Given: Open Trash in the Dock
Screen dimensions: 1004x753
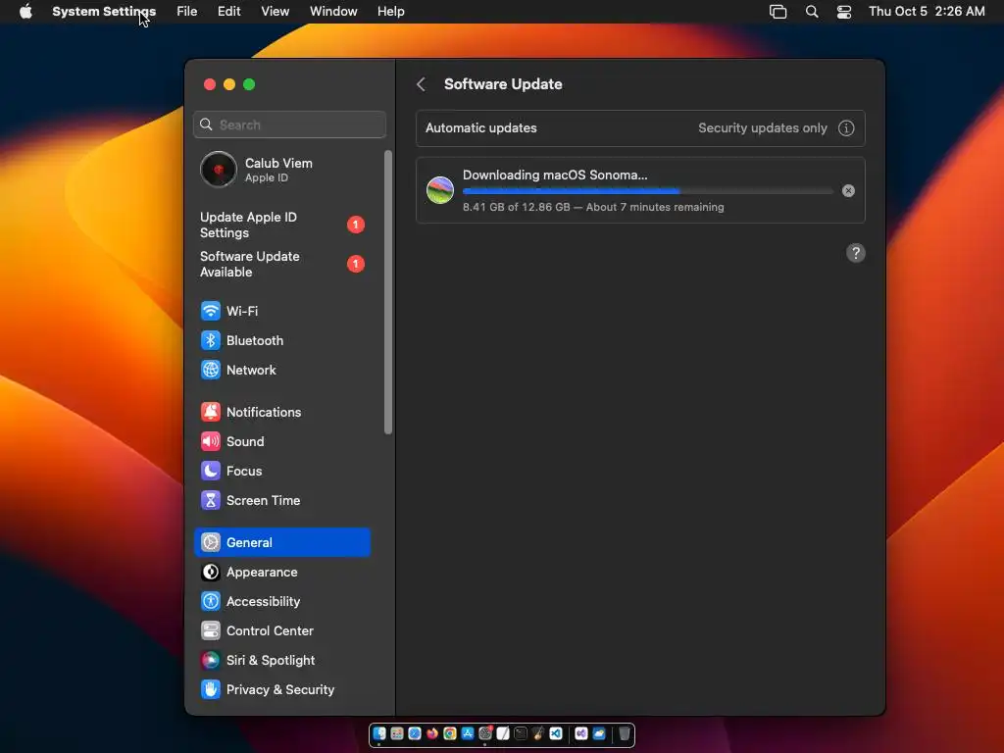Looking at the screenshot, I should (x=625, y=733).
